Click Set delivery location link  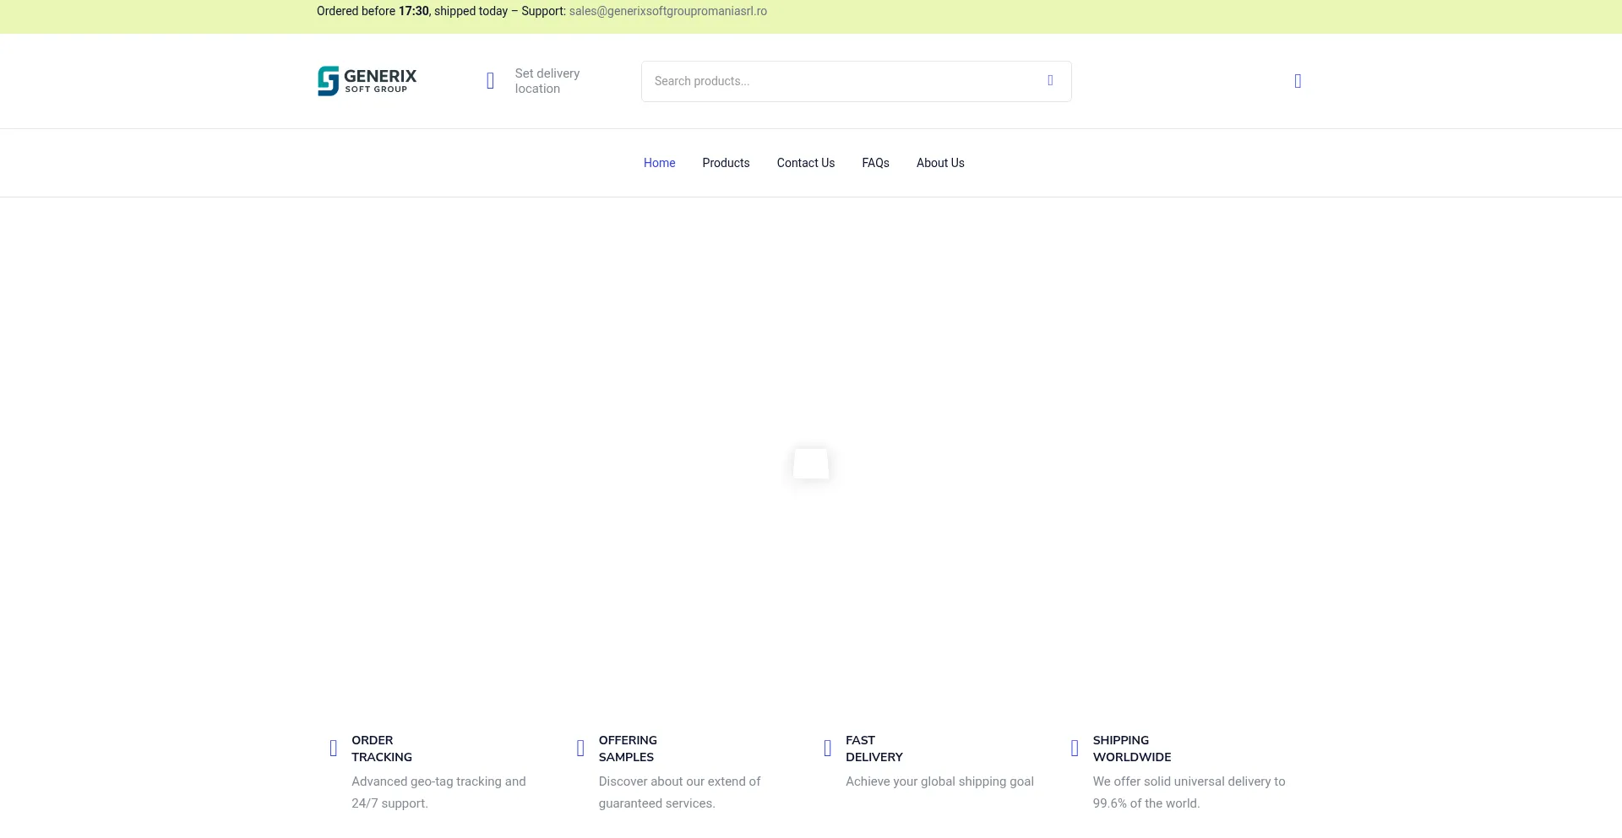coord(547,81)
